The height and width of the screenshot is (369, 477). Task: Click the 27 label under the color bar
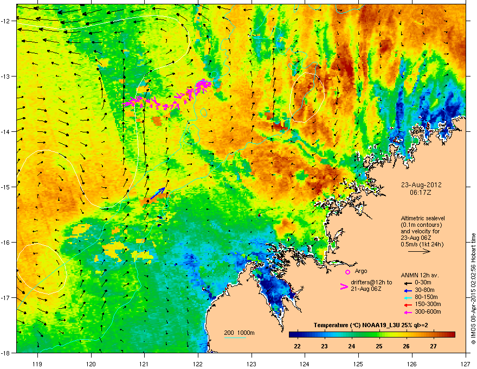(433, 346)
